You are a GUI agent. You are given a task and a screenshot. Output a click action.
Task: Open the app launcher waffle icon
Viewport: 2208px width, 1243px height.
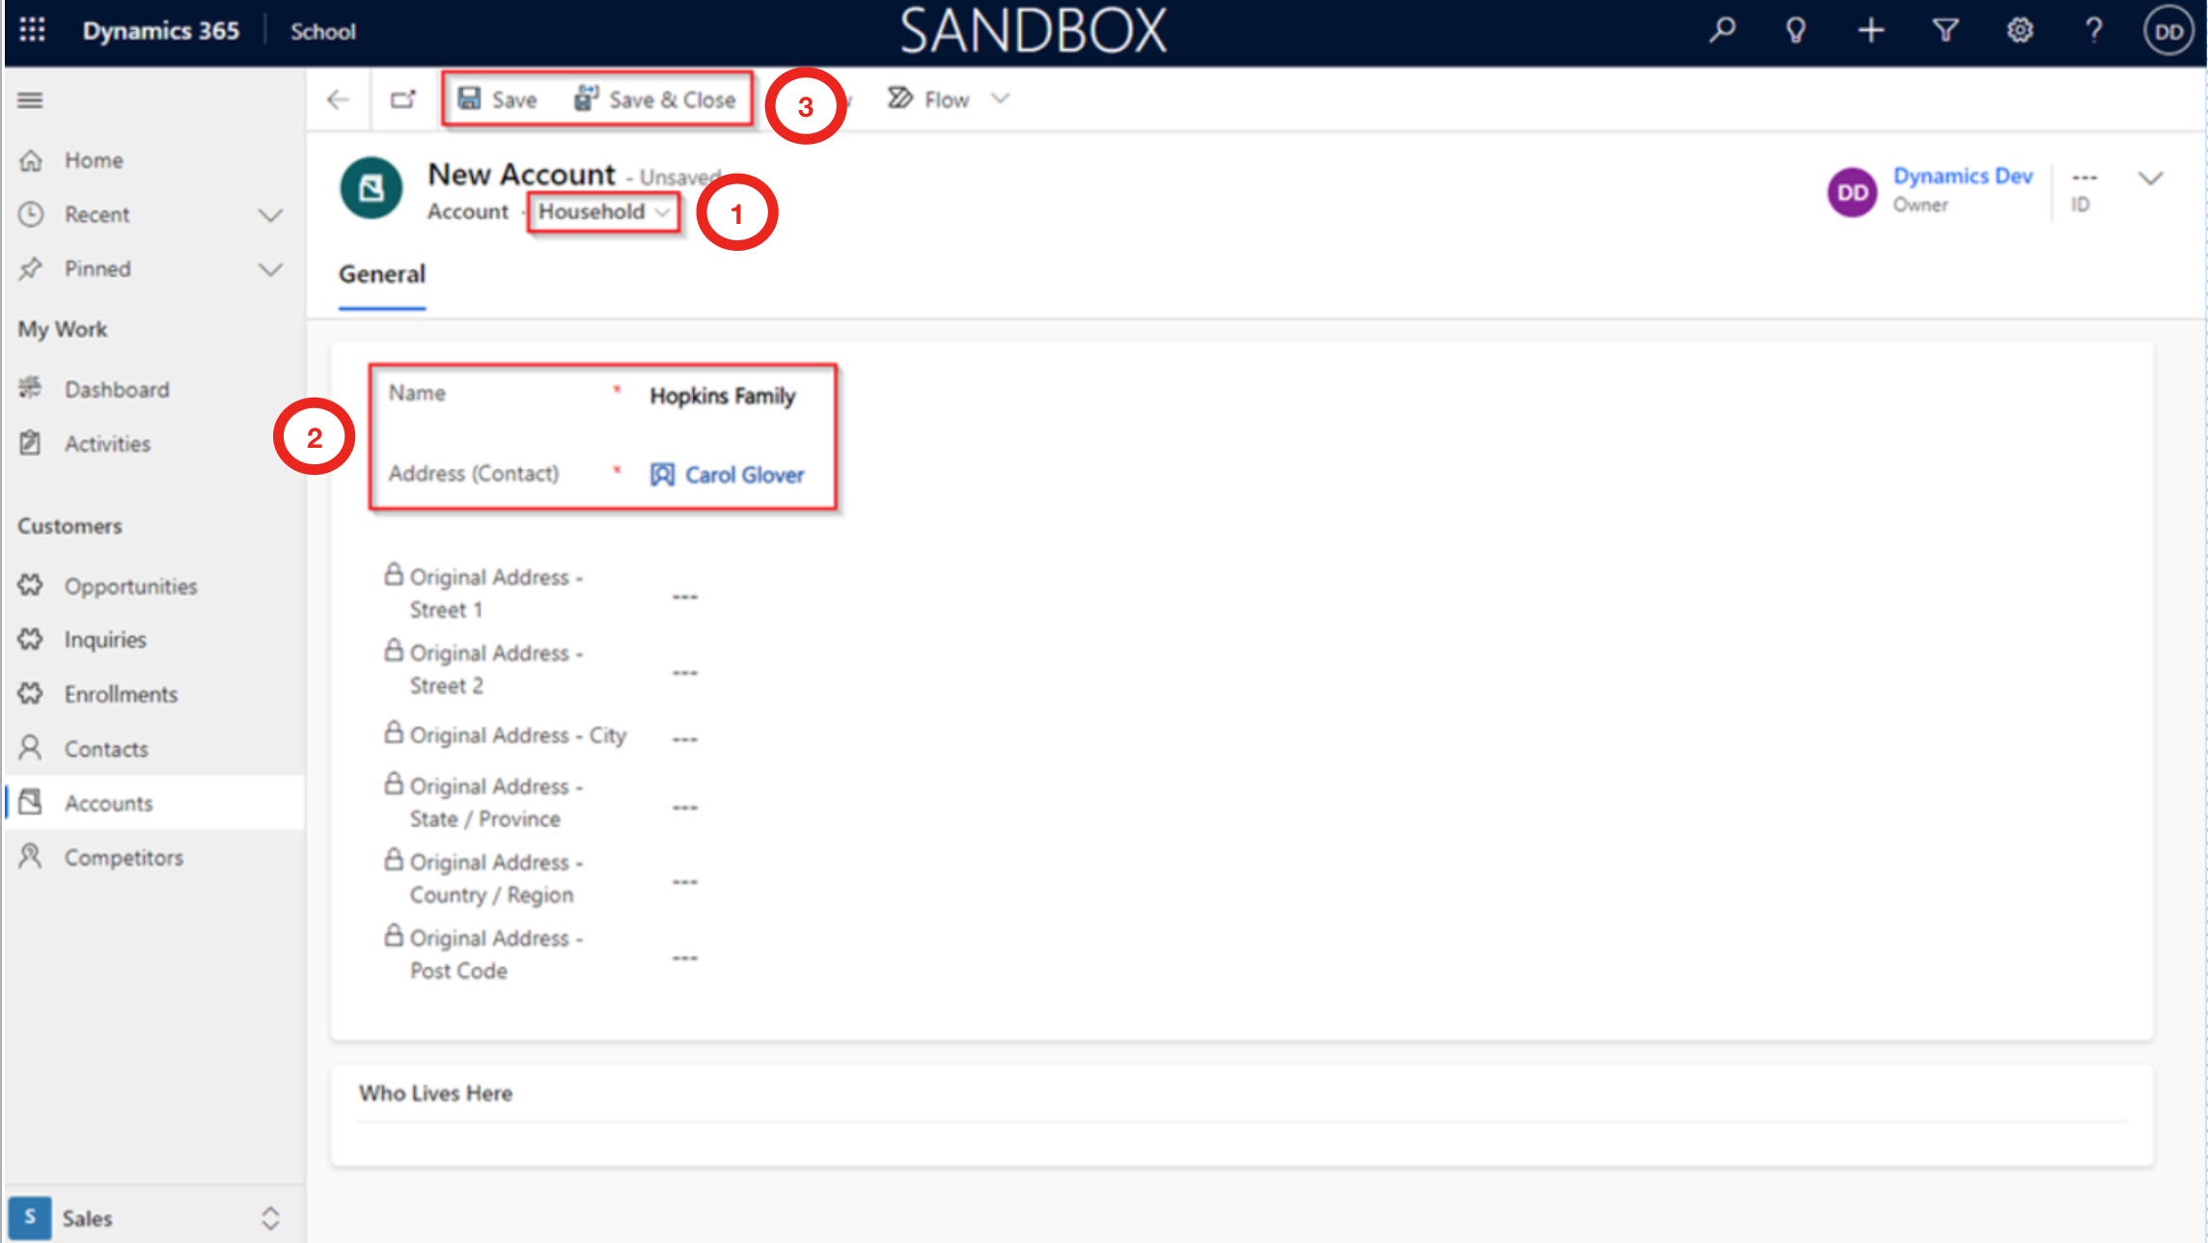tap(32, 30)
